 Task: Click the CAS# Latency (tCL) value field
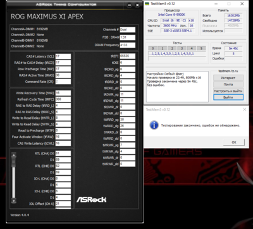63,56
